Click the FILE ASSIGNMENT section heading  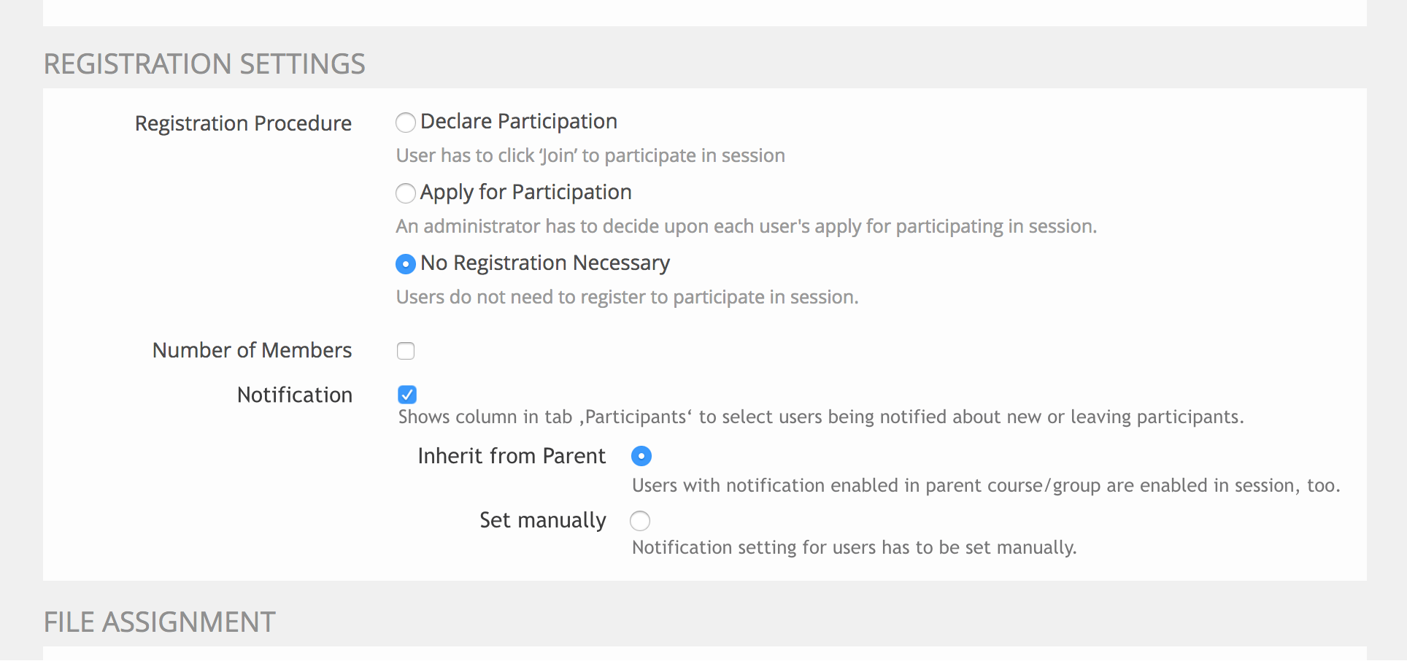(159, 622)
